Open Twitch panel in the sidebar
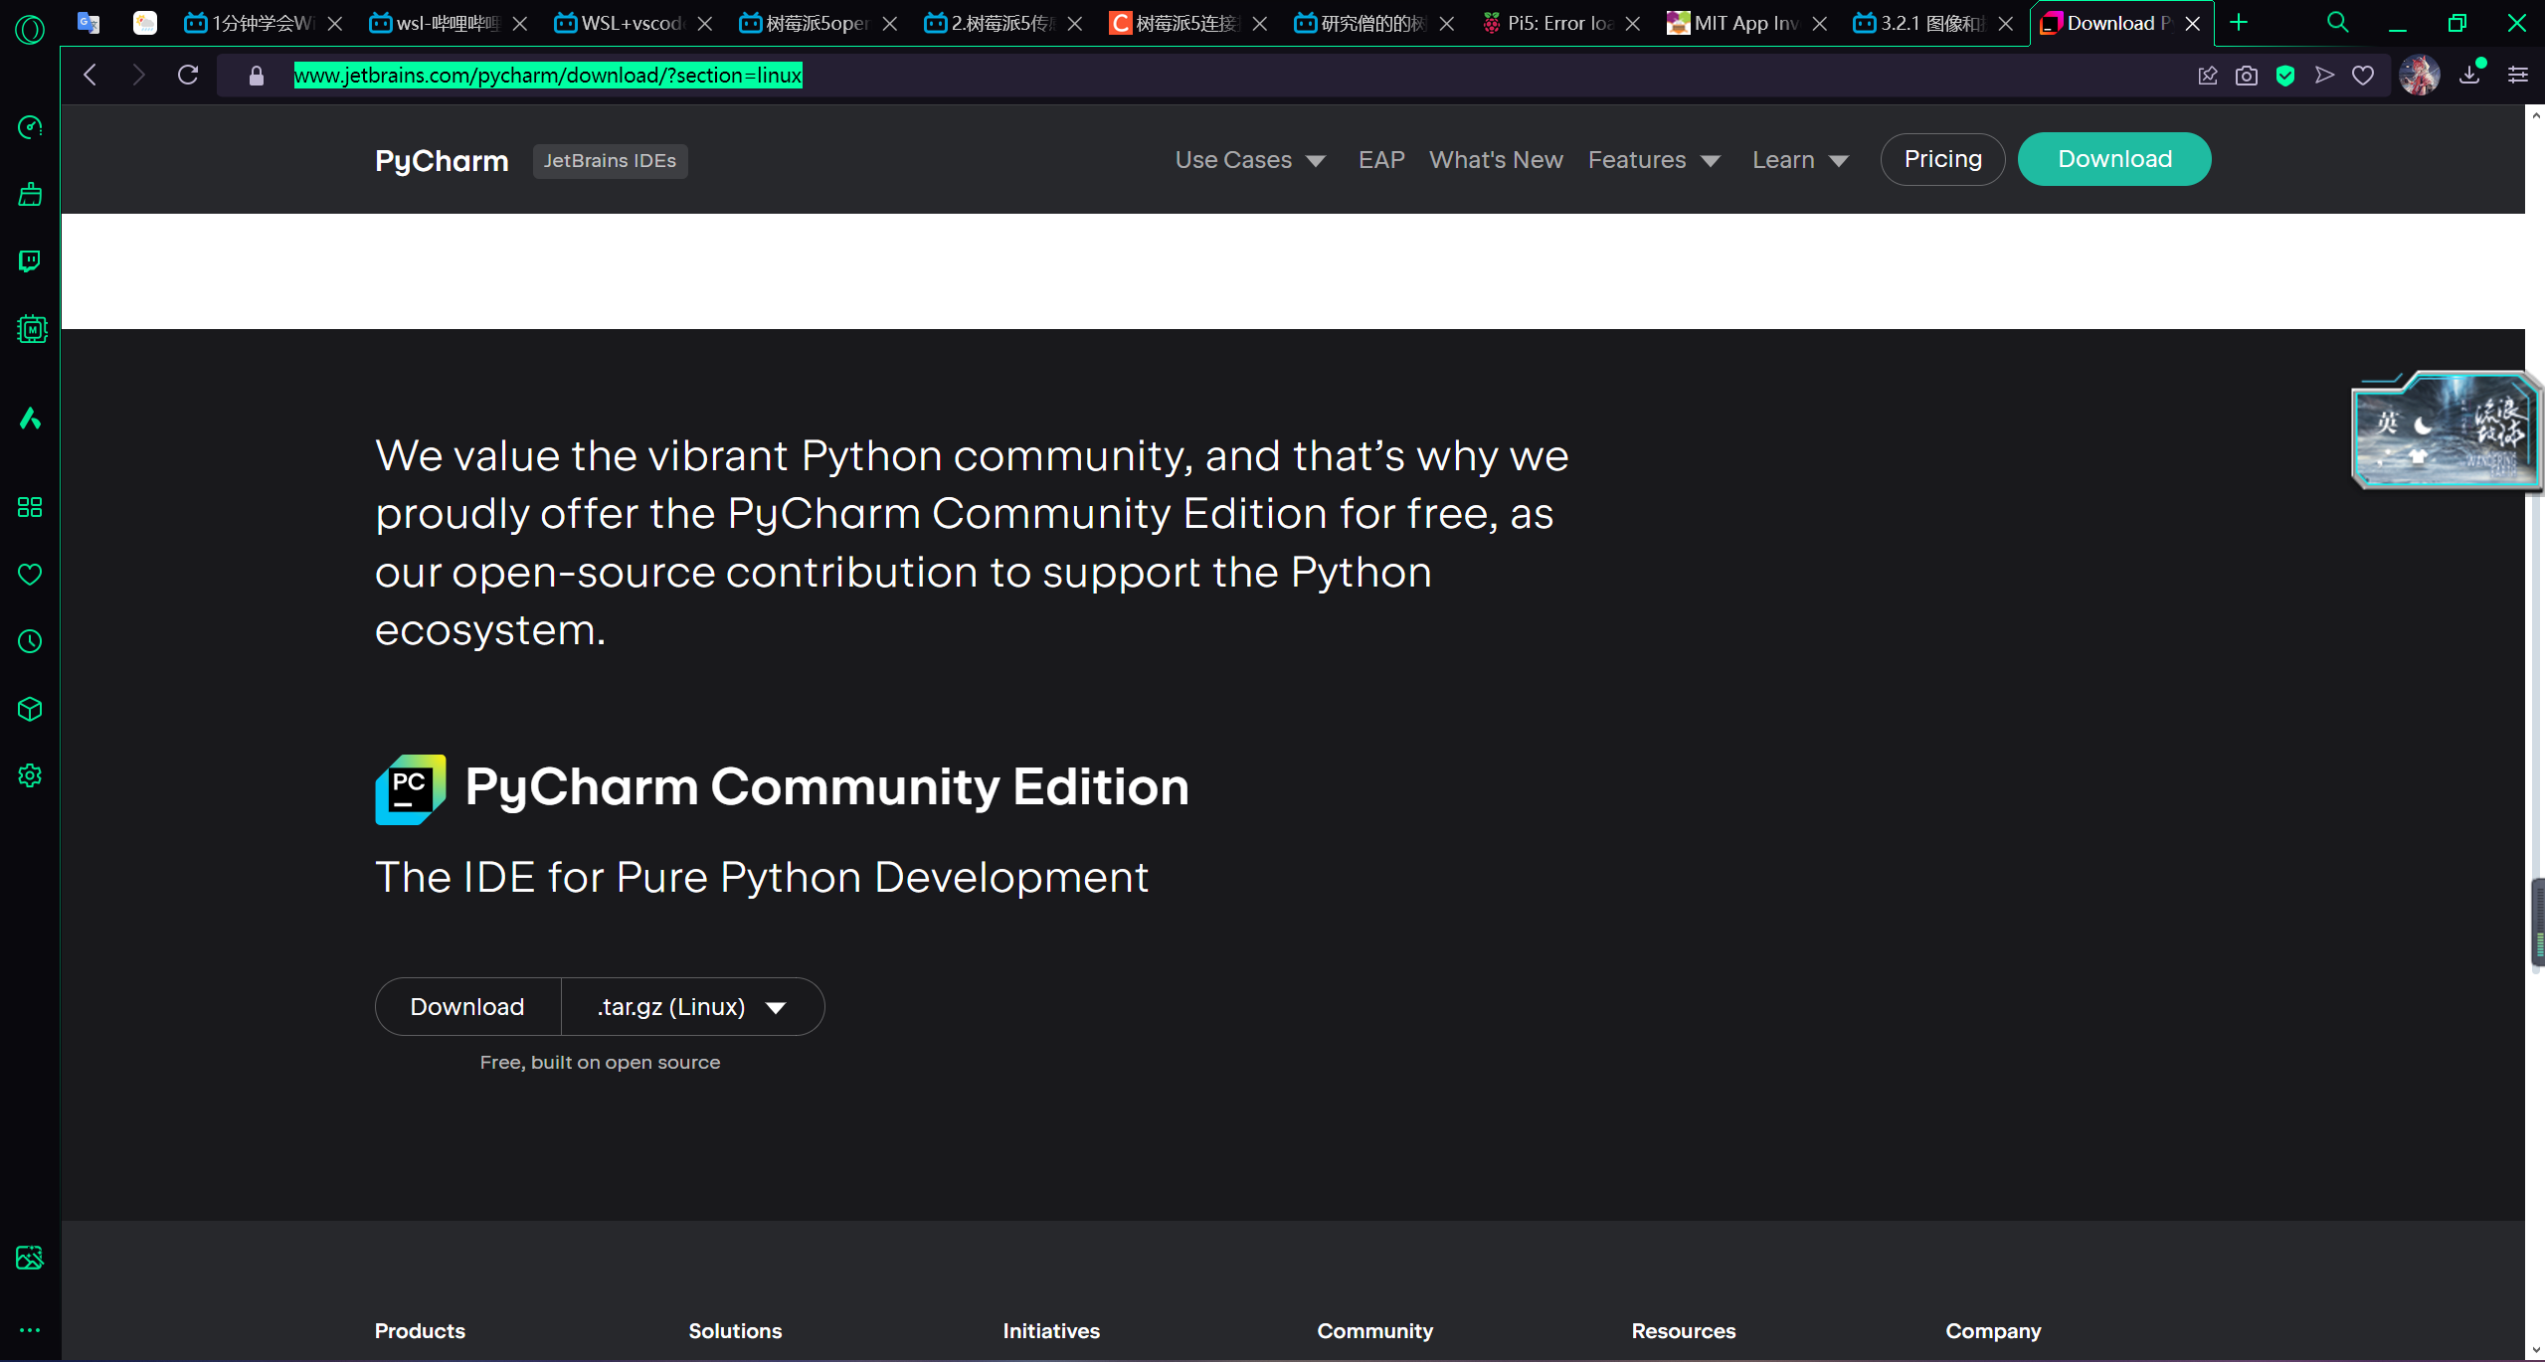The height and width of the screenshot is (1362, 2545). (30, 260)
